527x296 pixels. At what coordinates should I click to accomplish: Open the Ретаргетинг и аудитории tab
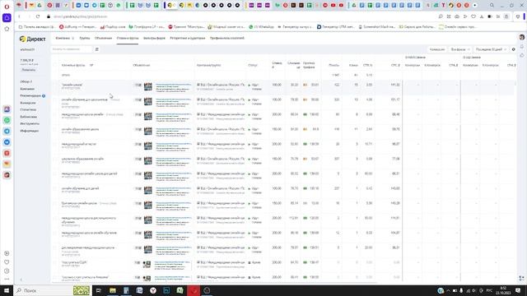tap(188, 39)
